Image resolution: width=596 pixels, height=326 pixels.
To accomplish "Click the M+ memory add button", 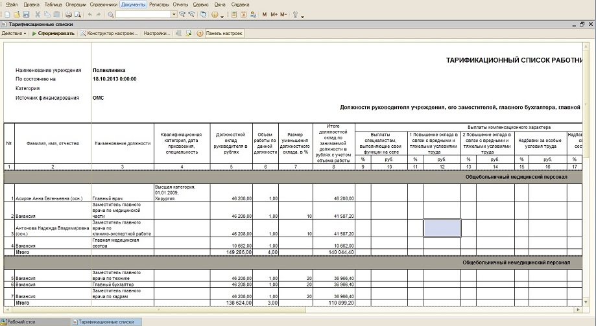I will (x=274, y=14).
